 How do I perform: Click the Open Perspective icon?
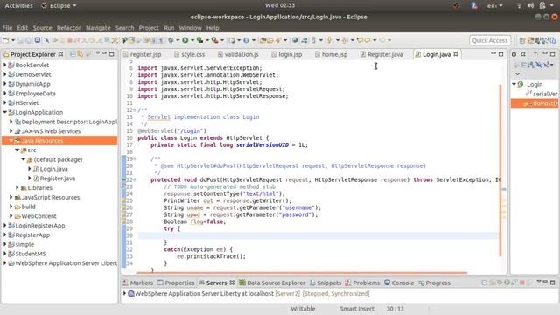click(522, 41)
